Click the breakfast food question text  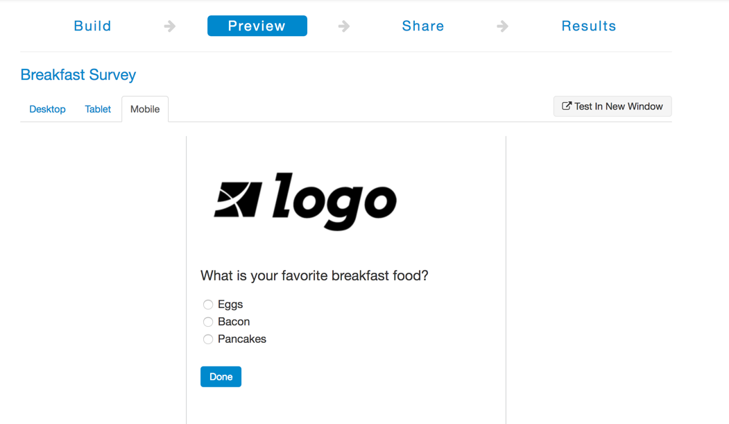click(x=314, y=275)
